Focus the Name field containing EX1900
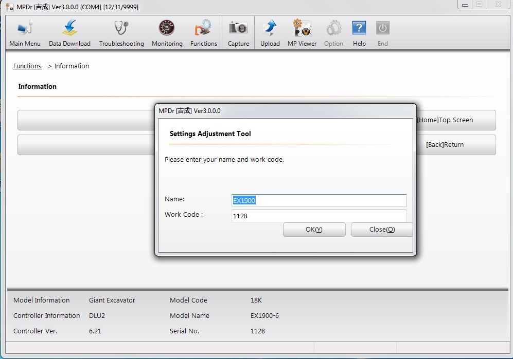This screenshot has height=359, width=513. coord(319,201)
